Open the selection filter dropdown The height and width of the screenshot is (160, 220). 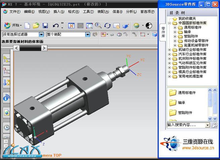point(41,34)
